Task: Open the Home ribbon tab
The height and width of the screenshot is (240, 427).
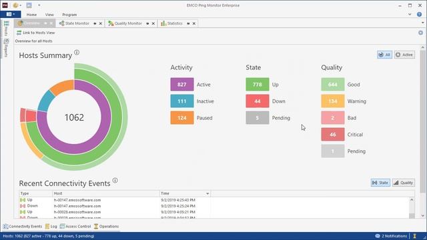Action: pos(31,15)
